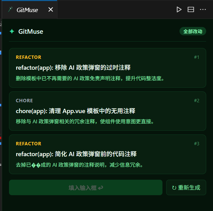Click the #1 suggestion number label
213x211 pixels.
pos(197,57)
